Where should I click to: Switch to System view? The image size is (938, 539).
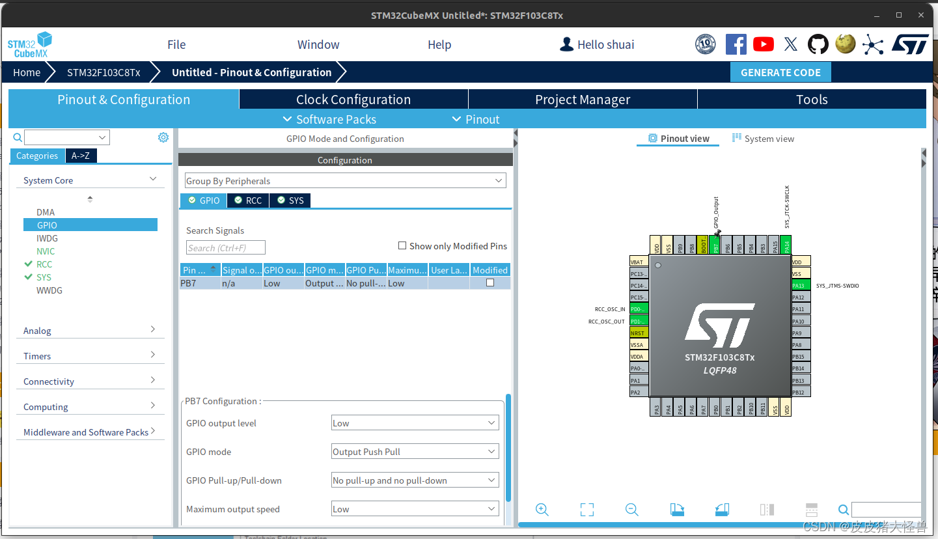tap(763, 138)
